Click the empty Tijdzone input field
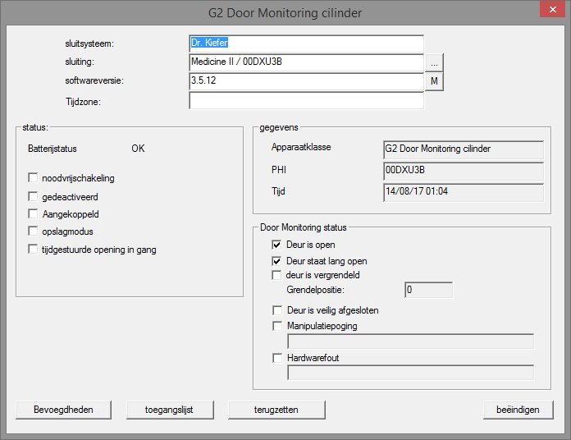Screen dimensions: 571x440 coord(306,101)
